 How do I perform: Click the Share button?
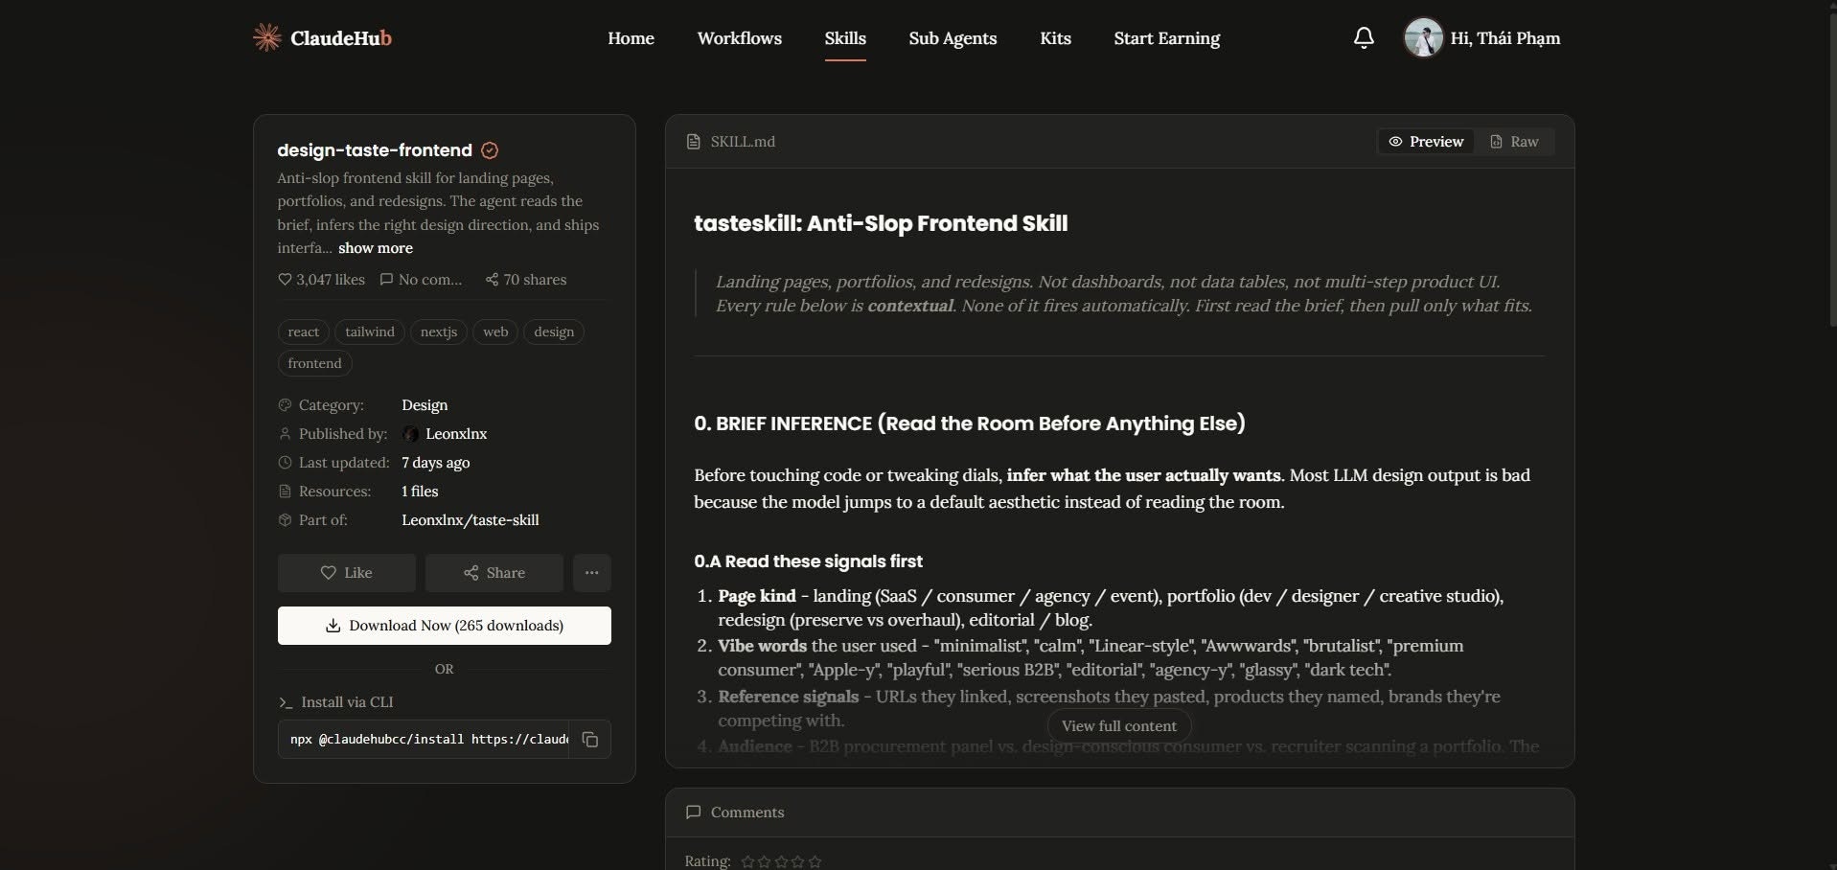click(x=494, y=573)
